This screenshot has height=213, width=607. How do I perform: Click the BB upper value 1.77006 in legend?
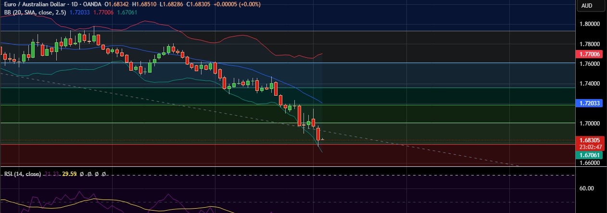click(102, 12)
